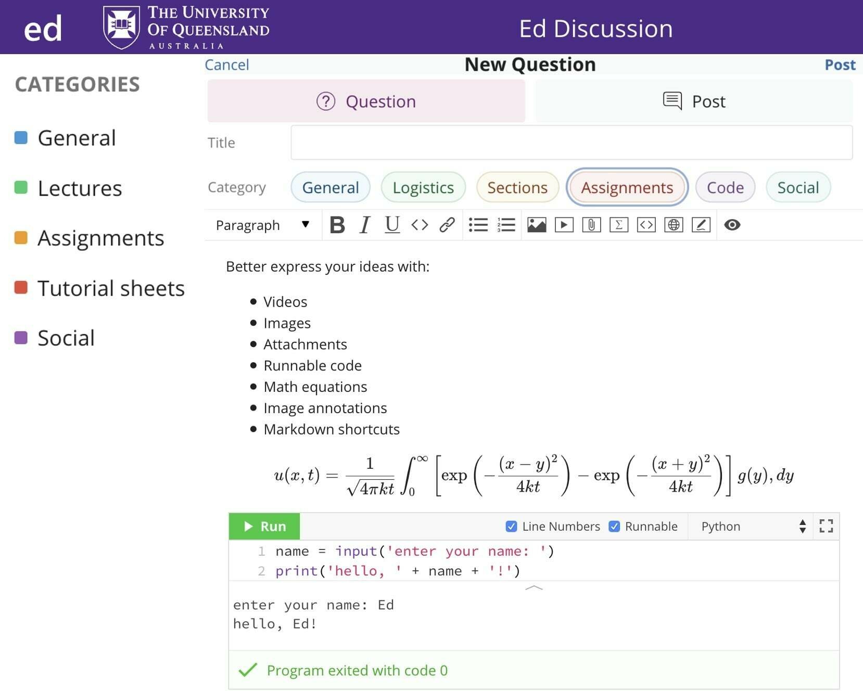The image size is (863, 691).
Task: Click into the Title input field
Action: (x=572, y=143)
